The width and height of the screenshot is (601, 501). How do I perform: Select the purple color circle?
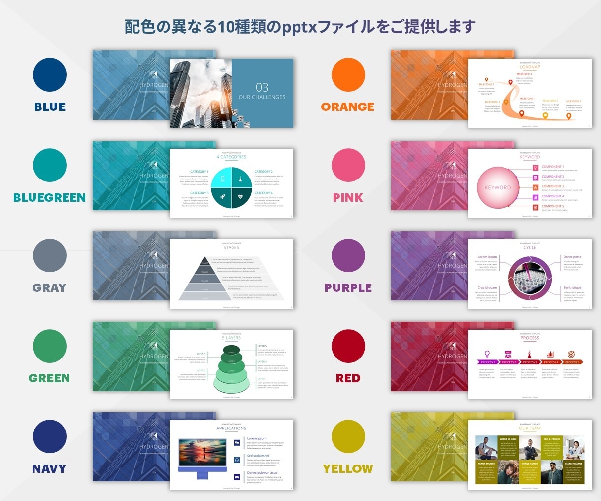[348, 255]
